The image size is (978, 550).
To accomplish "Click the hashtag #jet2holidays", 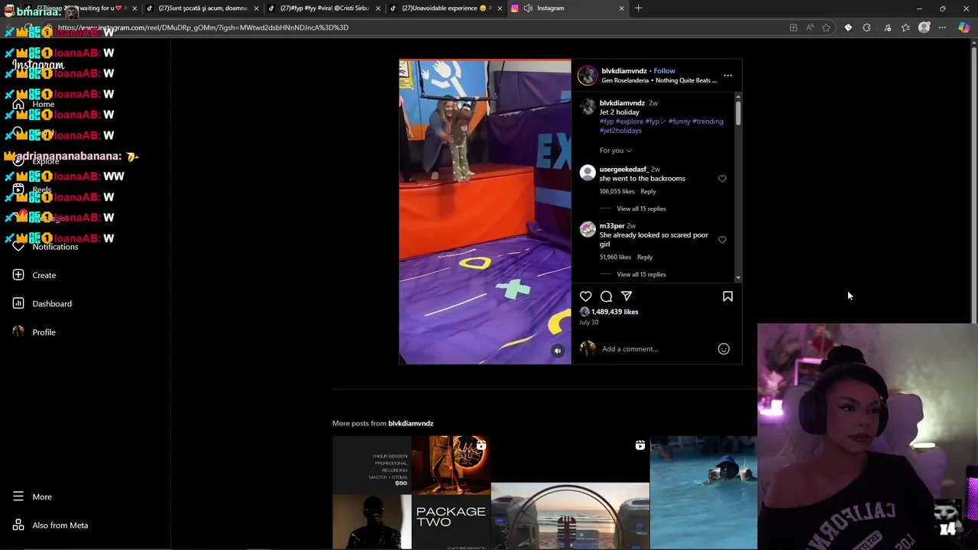I will pos(620,131).
